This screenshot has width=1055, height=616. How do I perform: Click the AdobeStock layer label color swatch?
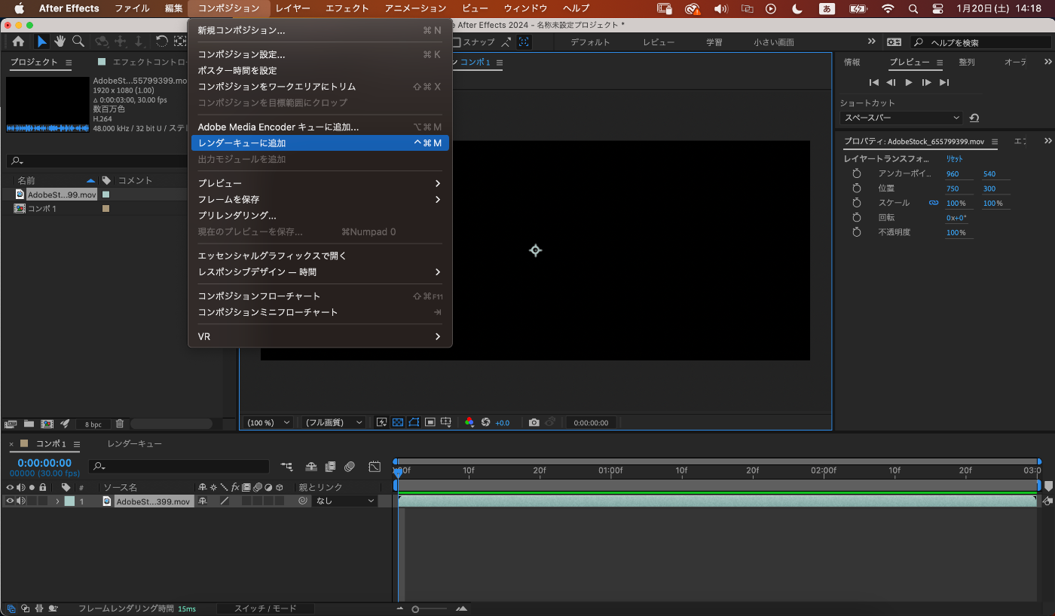pyautogui.click(x=69, y=501)
